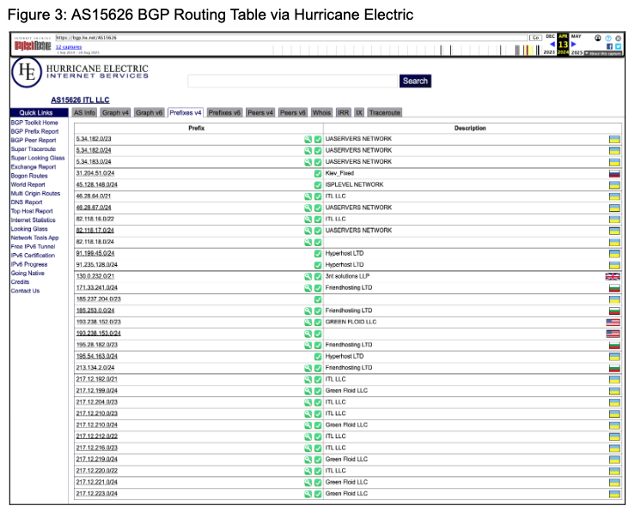
Task: Open the AS Info tab
Action: pyautogui.click(x=84, y=112)
